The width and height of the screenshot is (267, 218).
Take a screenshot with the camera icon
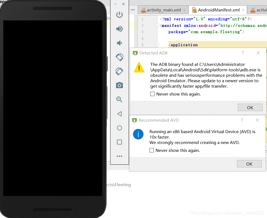coord(119,85)
